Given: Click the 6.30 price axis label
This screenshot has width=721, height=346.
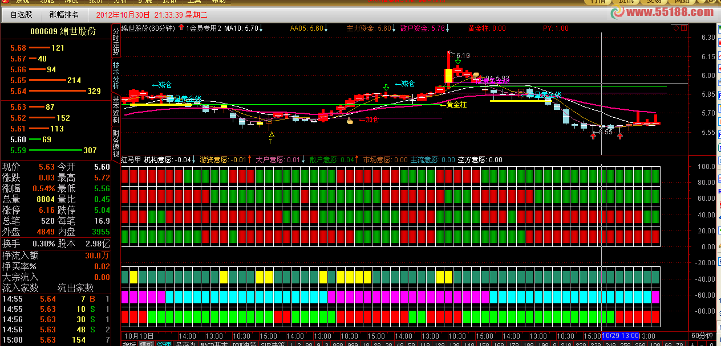Looking at the screenshot, I should click(708, 38).
